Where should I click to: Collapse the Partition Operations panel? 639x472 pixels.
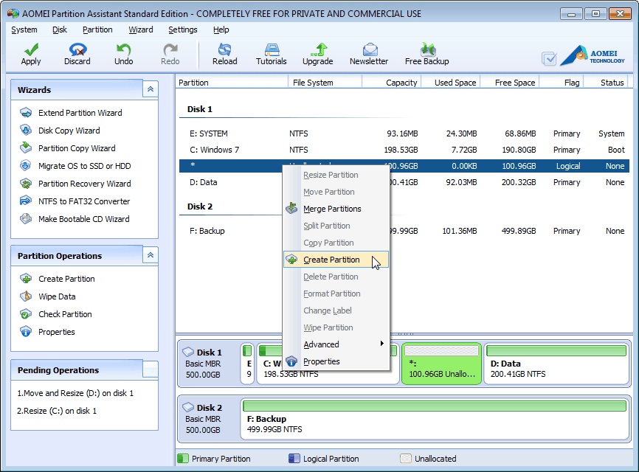(151, 255)
